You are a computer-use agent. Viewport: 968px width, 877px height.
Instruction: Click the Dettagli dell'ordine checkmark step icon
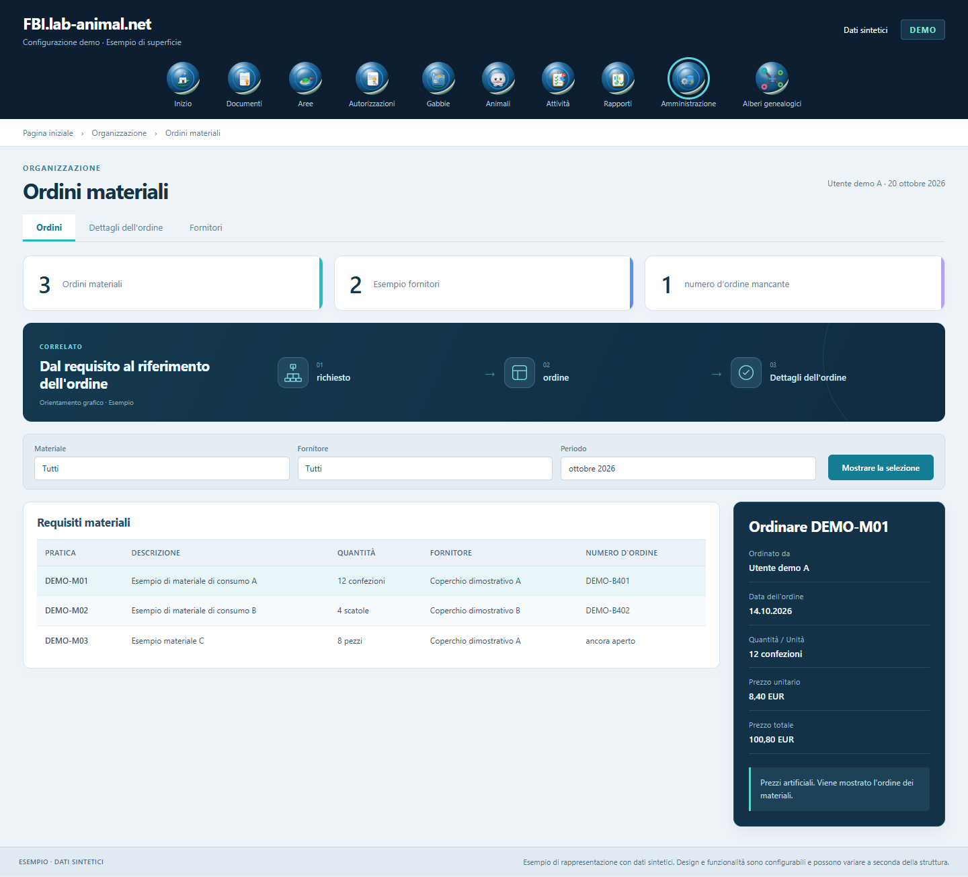(x=746, y=373)
